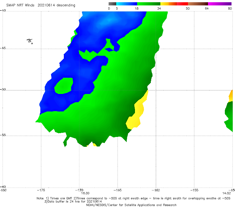Click the longitude axis label '-165'
Image resolution: width=235 pixels, height=207 pixels.
pyautogui.click(x=117, y=190)
